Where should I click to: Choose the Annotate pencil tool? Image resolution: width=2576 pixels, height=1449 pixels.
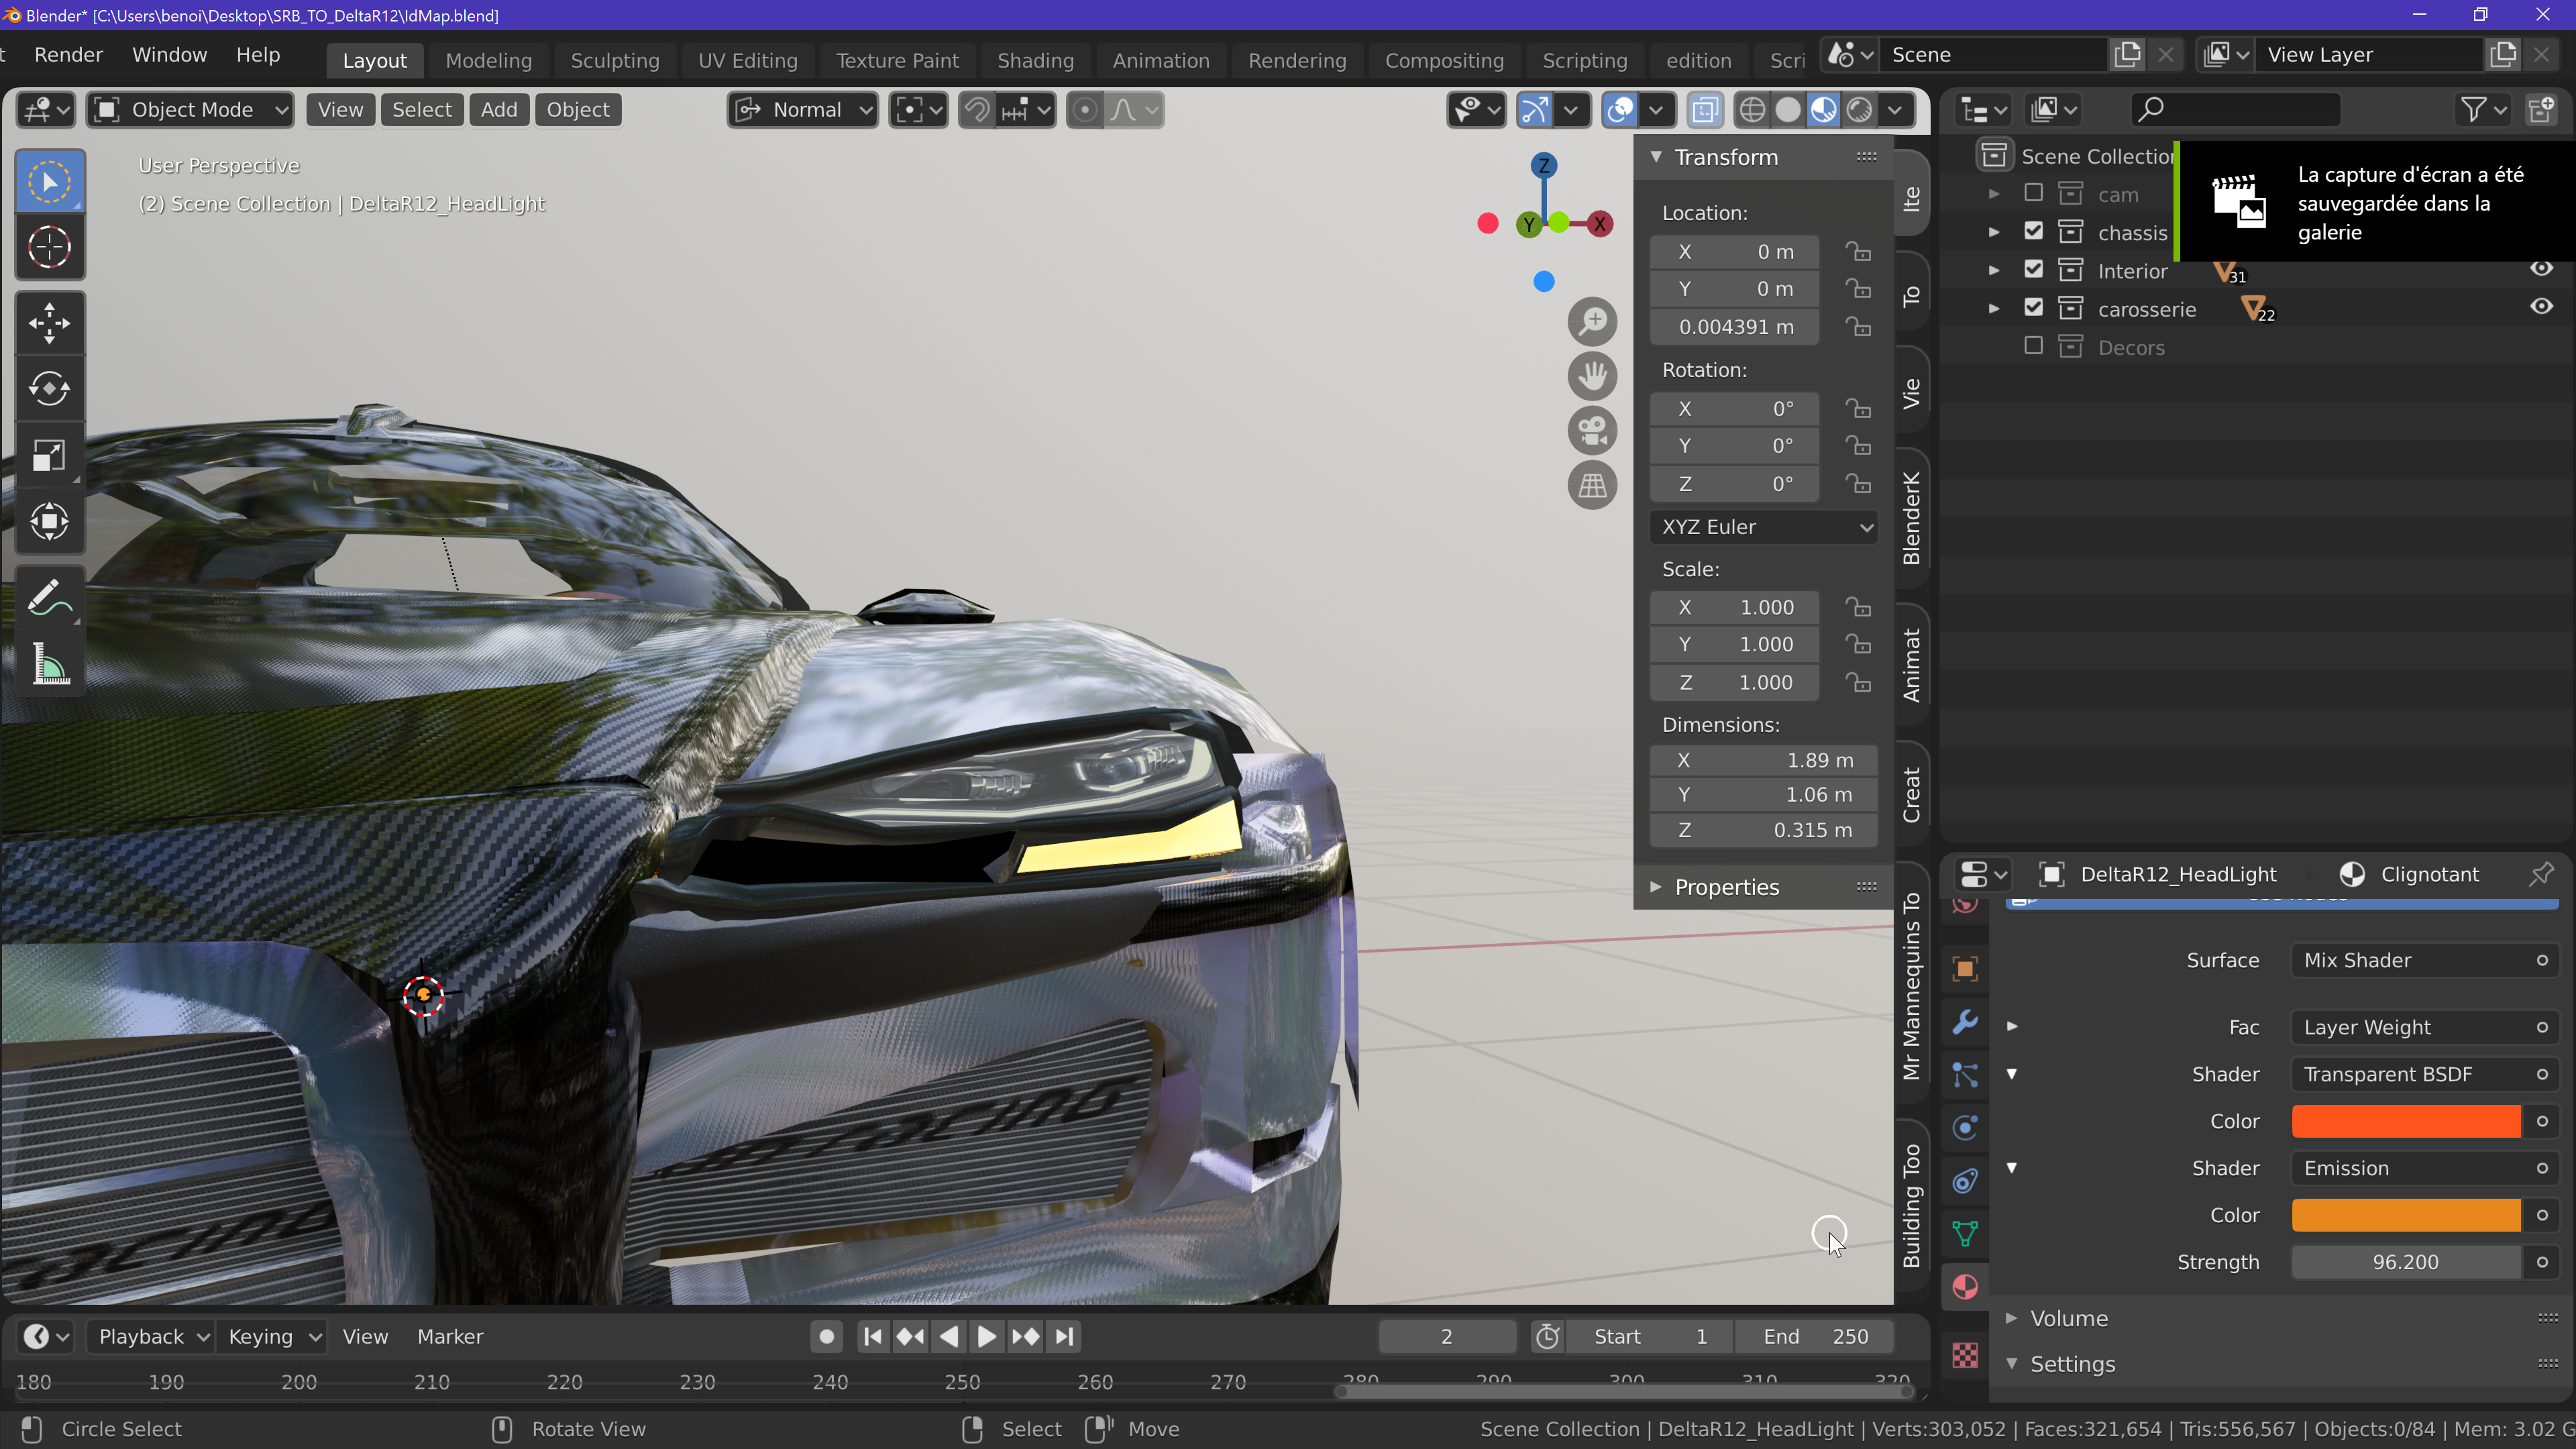[x=49, y=598]
